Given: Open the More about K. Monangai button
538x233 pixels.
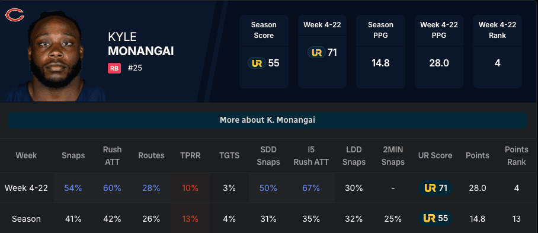Looking at the screenshot, I should [x=268, y=120].
